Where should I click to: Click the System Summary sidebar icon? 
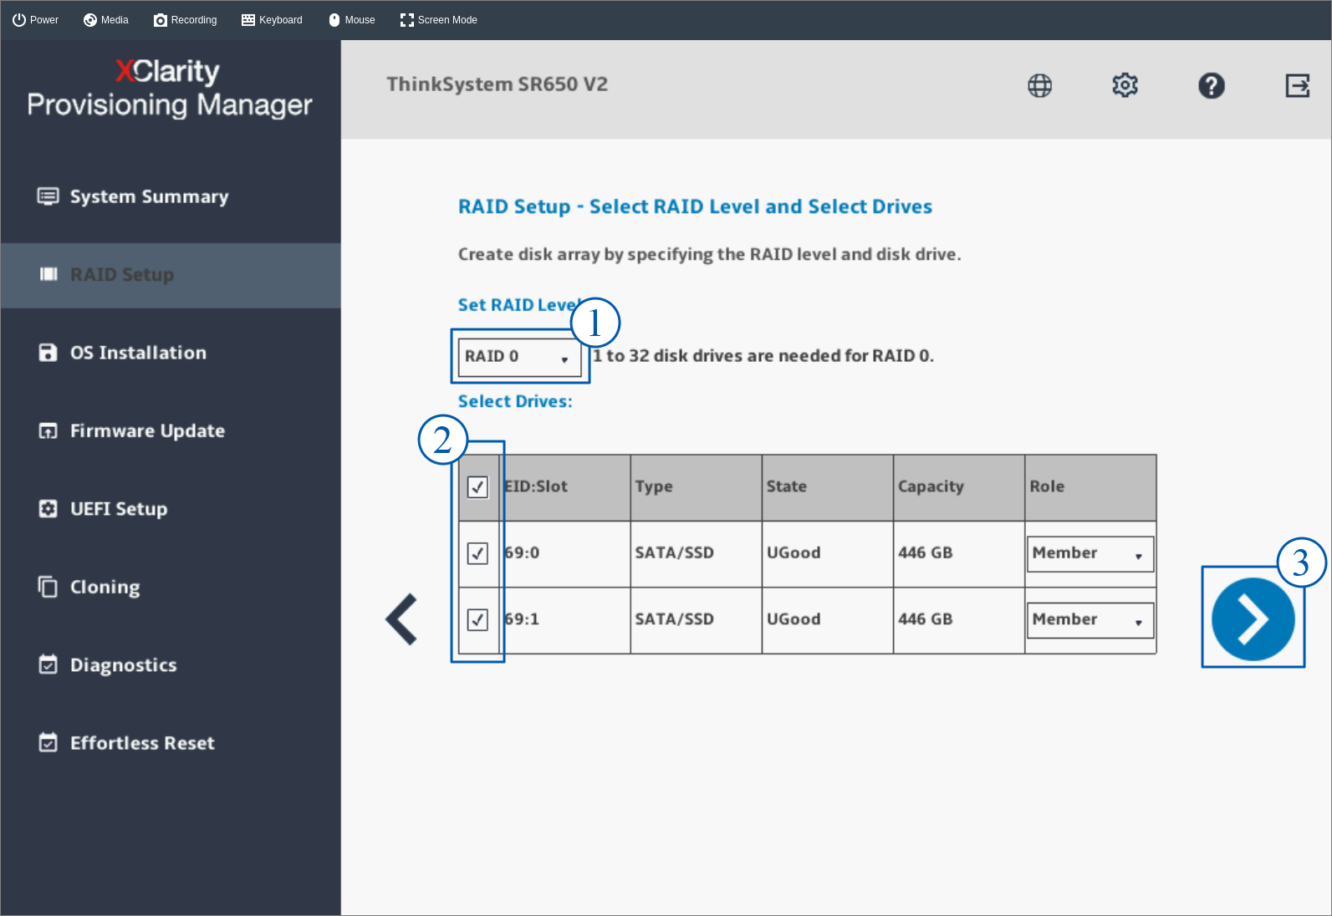pyautogui.click(x=48, y=196)
